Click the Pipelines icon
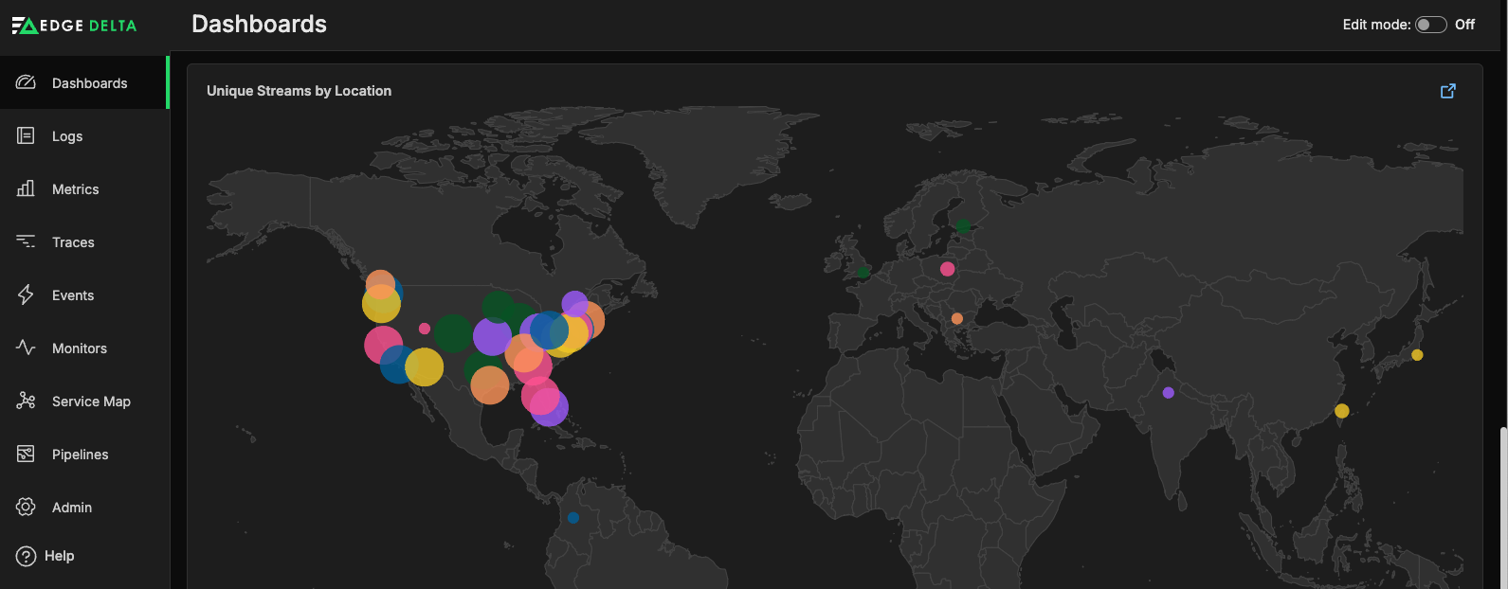Viewport: 1508px width, 589px height. pos(26,455)
